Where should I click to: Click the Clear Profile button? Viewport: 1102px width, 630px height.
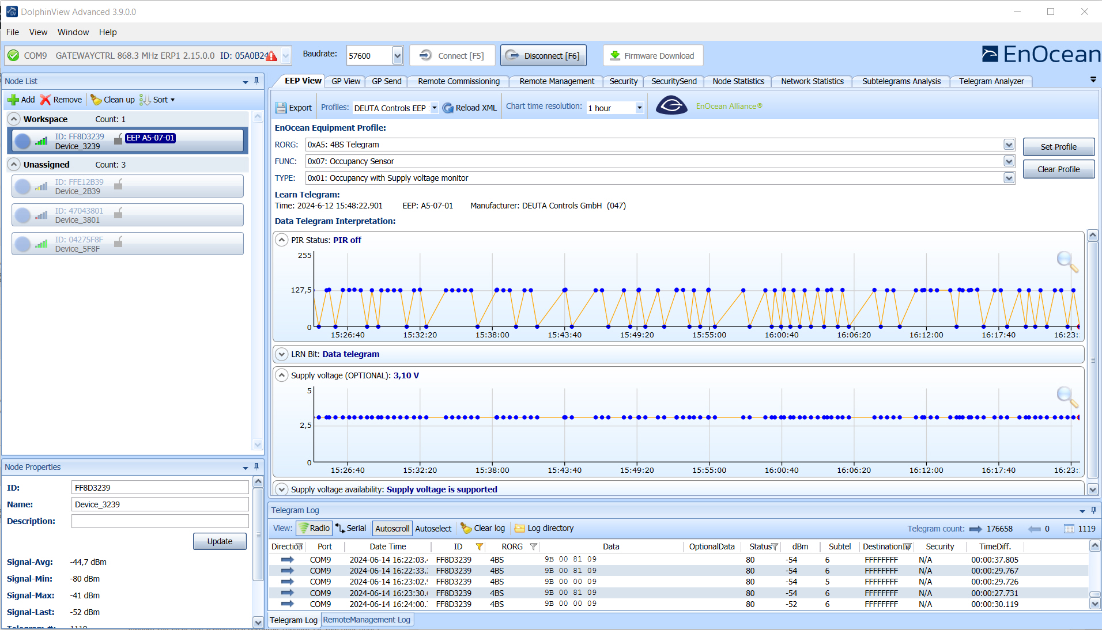pos(1058,169)
